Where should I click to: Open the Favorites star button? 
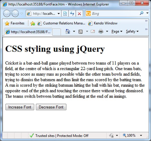point(15,23)
